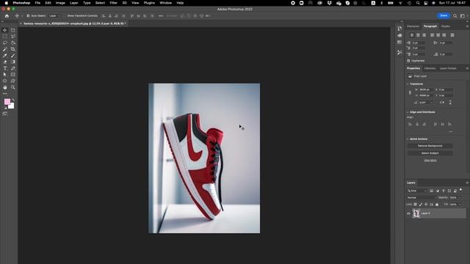This screenshot has height=264, width=470.
Task: Enable Show Transform Controls checkbox
Action: 65,16
